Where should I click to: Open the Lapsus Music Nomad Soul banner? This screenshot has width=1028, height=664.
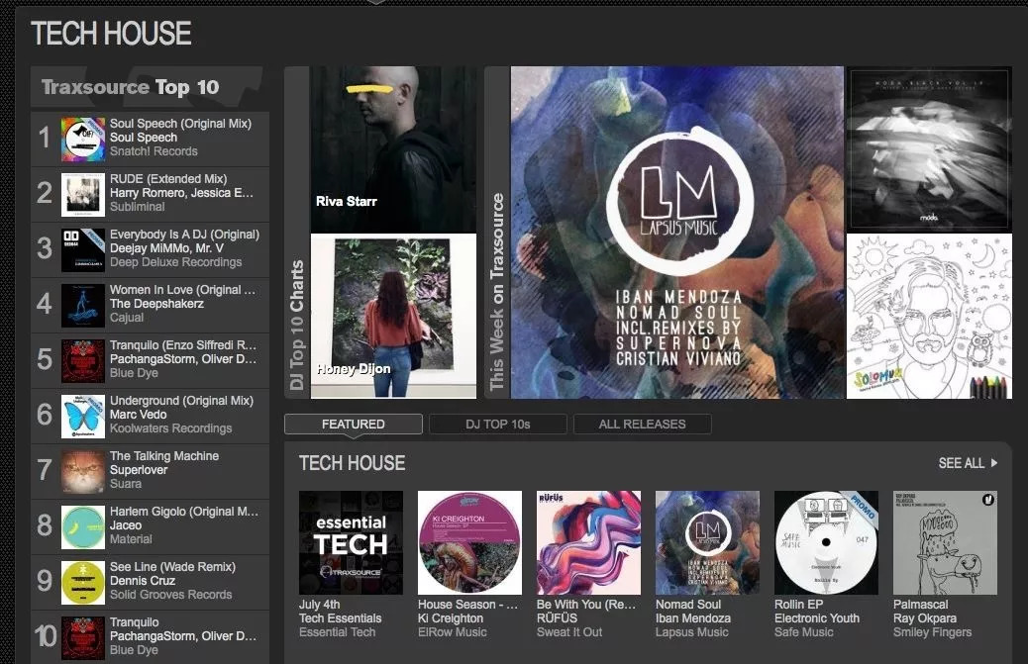pyautogui.click(x=677, y=233)
